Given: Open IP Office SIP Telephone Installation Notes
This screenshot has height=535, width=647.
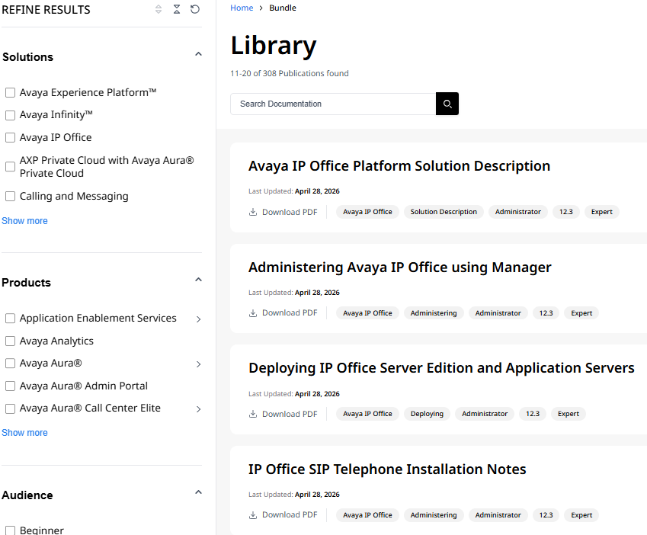Looking at the screenshot, I should click(387, 469).
